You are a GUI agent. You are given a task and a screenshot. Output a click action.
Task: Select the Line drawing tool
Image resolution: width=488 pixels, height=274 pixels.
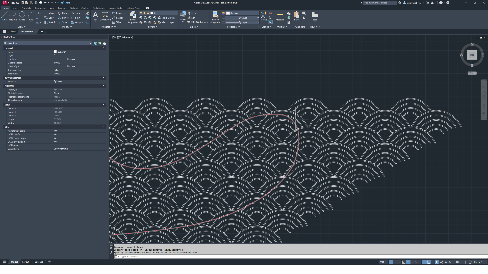click(4, 16)
